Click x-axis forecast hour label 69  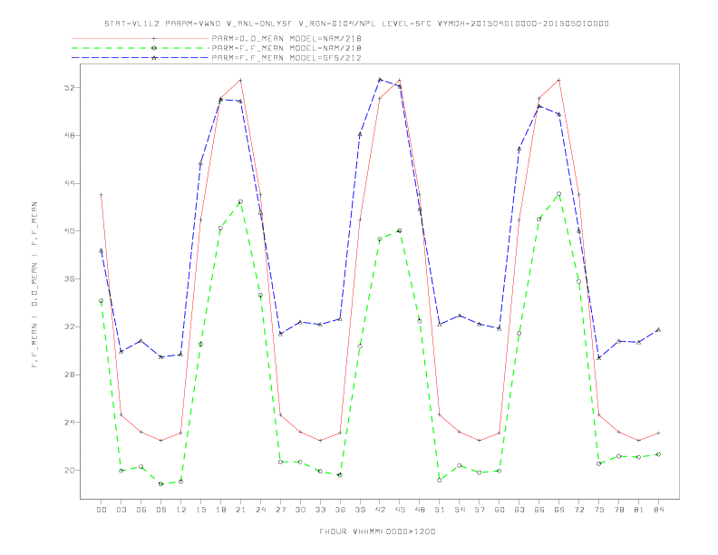click(x=559, y=510)
